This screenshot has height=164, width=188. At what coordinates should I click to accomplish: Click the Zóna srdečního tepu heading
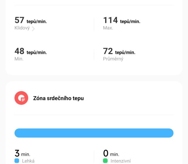click(x=58, y=98)
